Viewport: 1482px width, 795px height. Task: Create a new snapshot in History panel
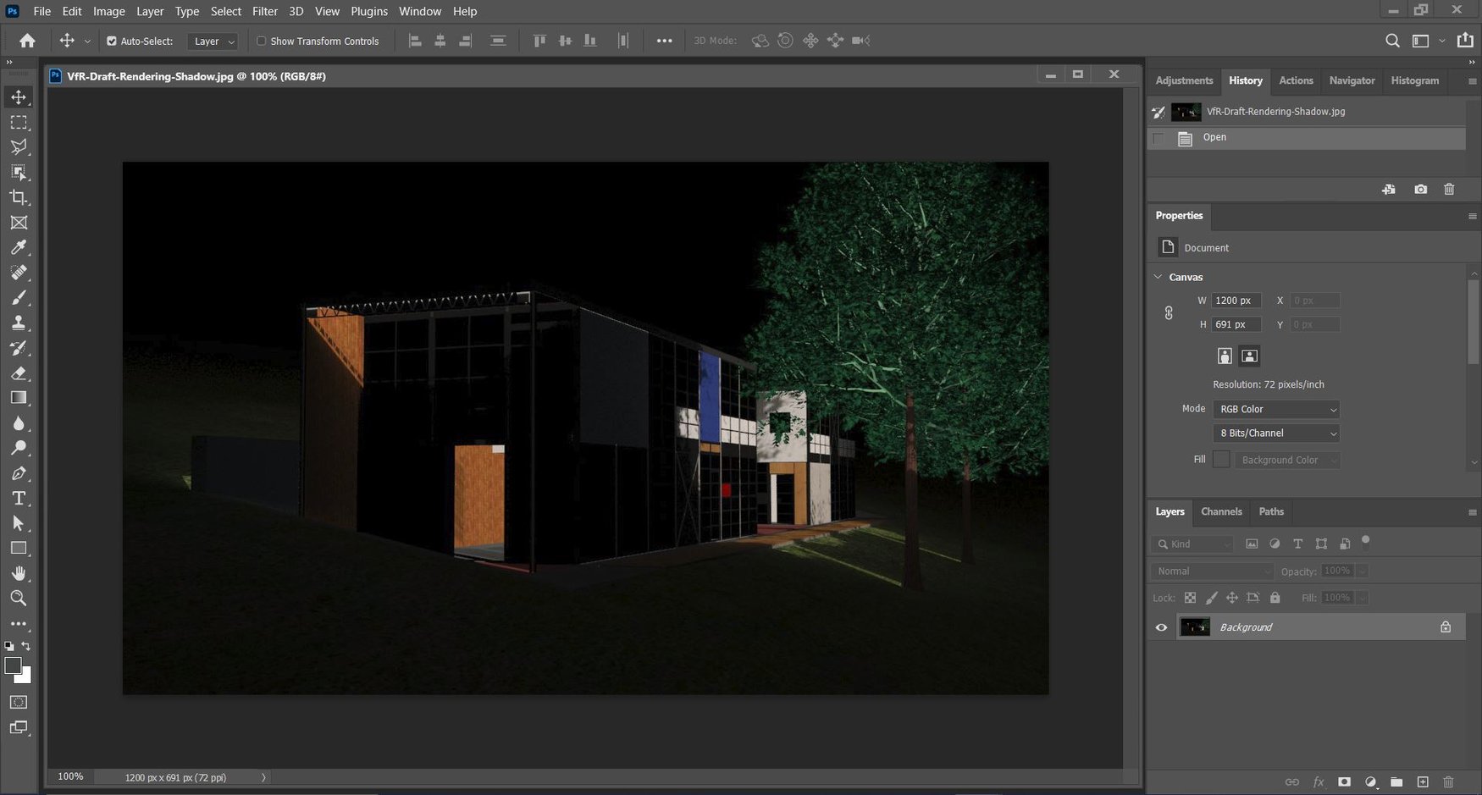pyautogui.click(x=1420, y=189)
